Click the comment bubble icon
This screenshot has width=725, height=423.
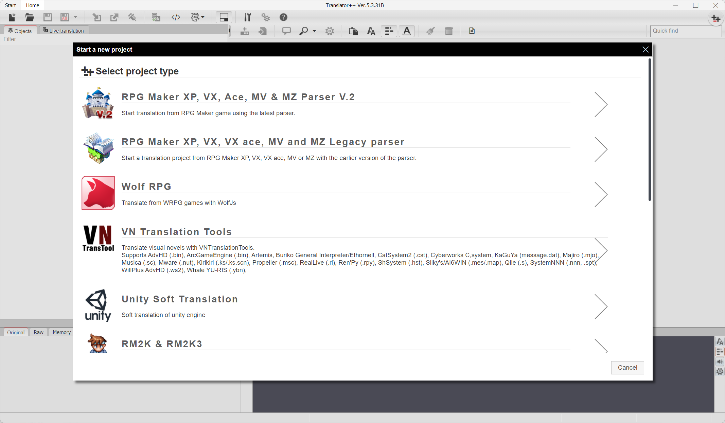coord(286,31)
